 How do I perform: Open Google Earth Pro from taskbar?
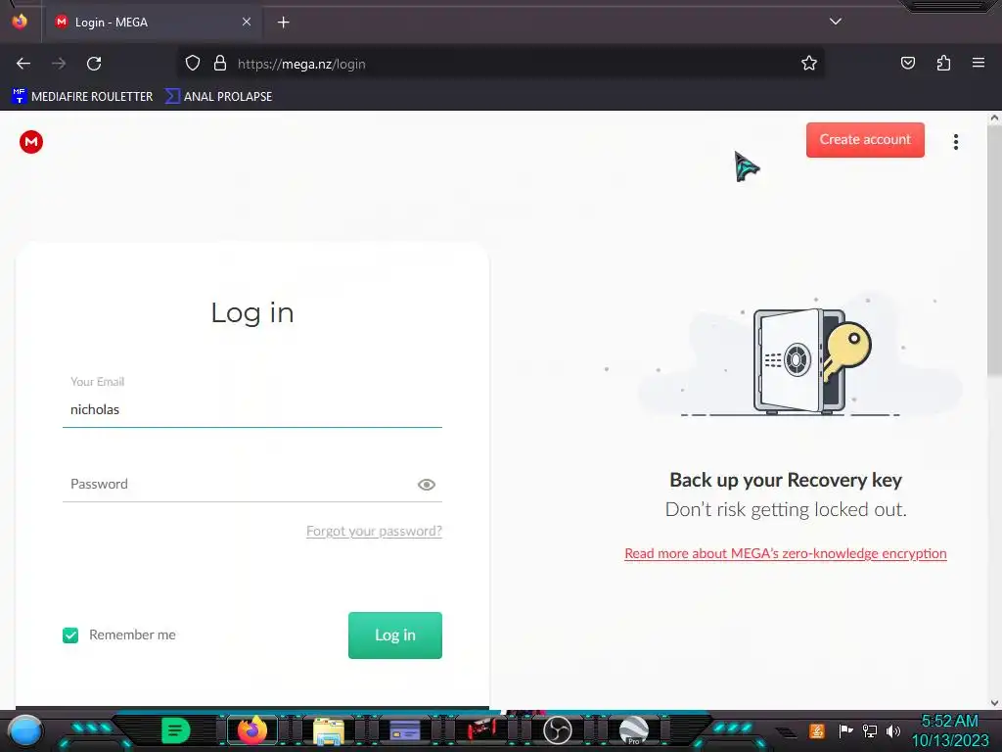[x=633, y=730]
